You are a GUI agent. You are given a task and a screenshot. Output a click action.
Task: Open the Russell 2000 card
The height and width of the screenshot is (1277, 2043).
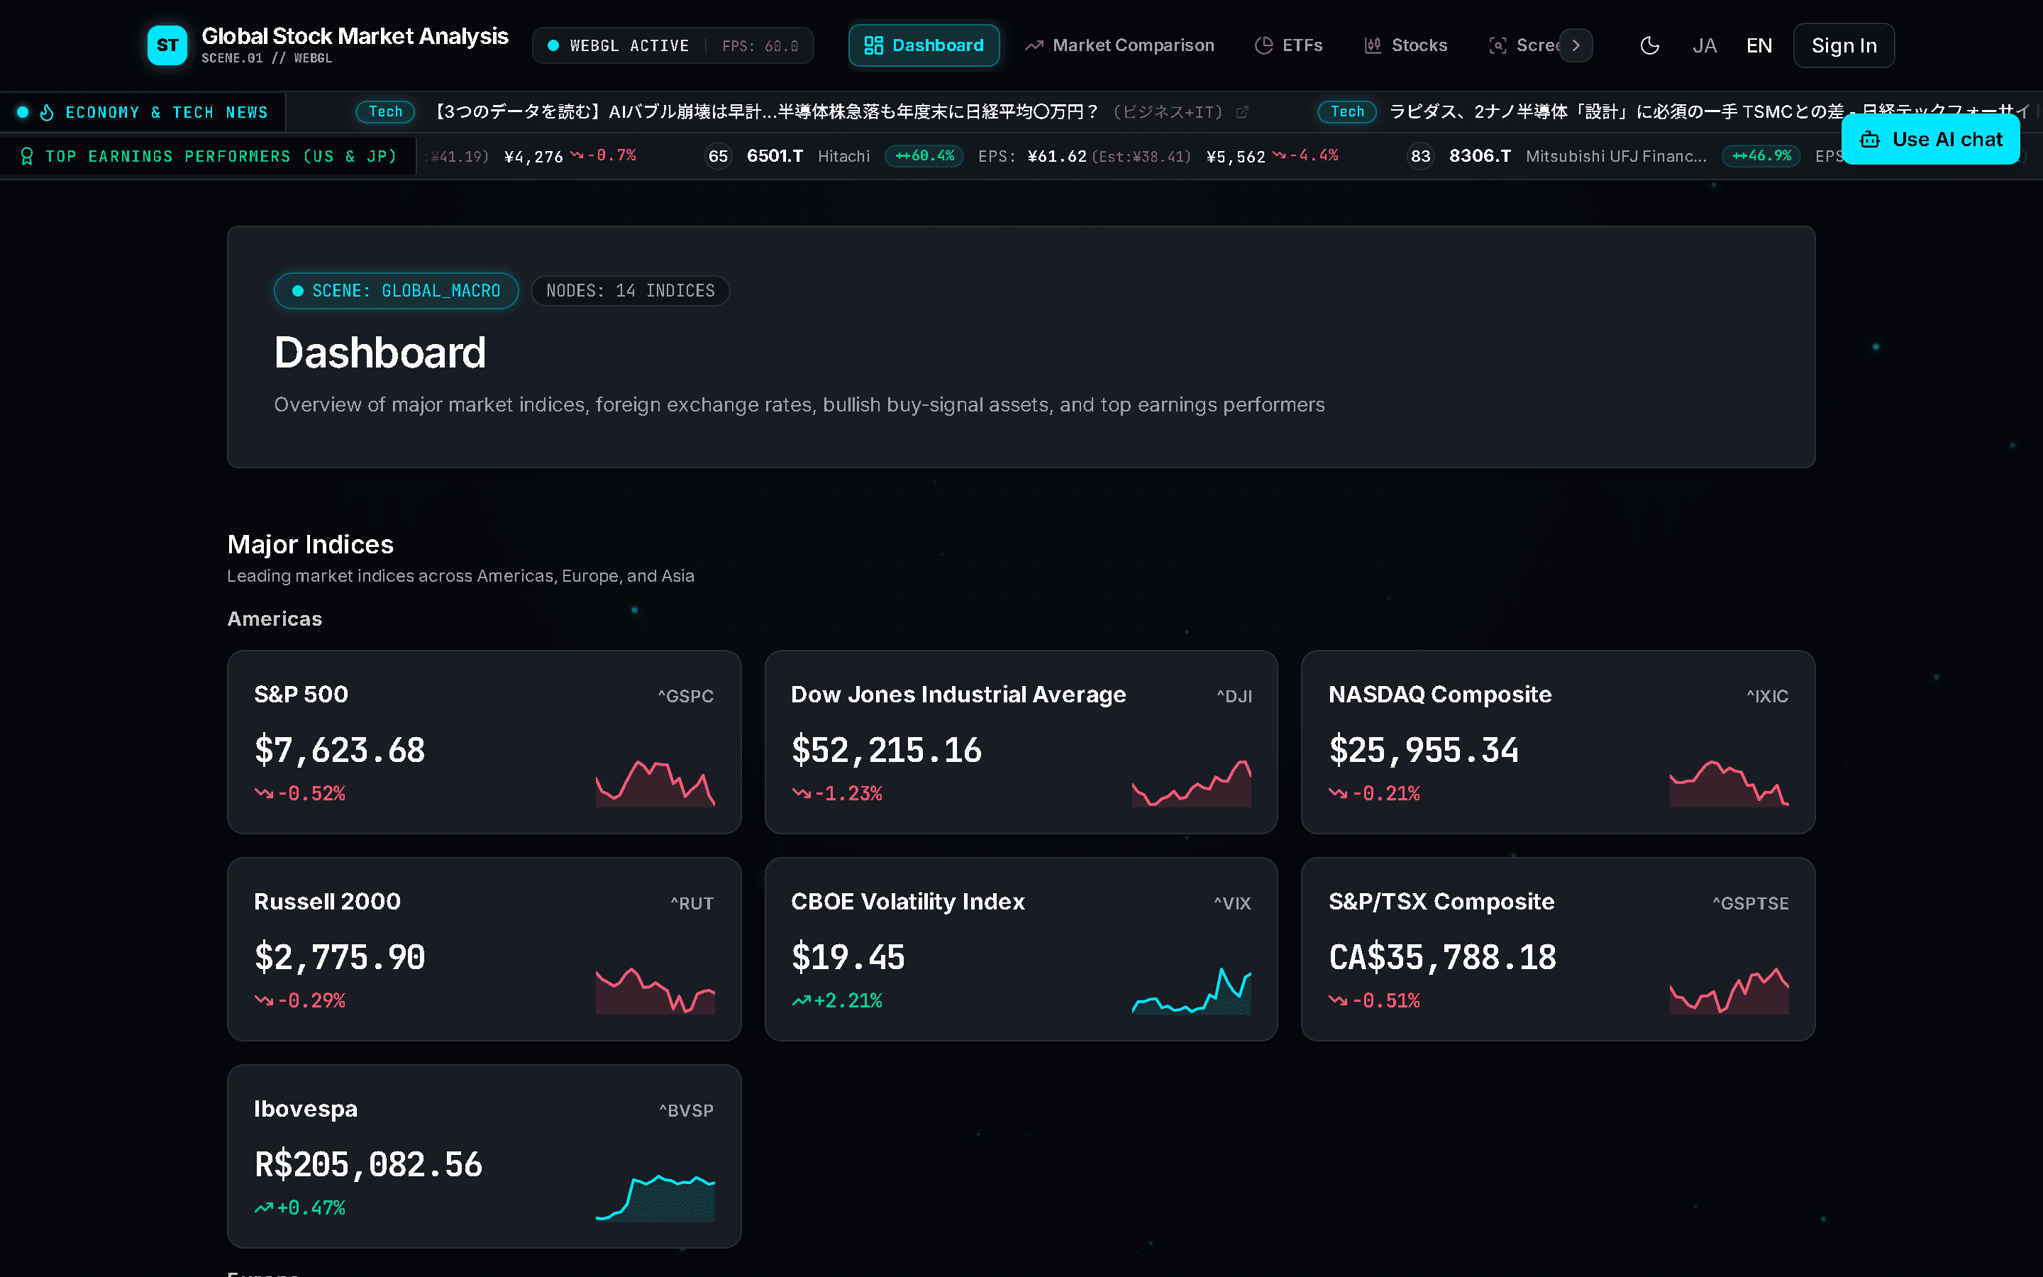484,949
